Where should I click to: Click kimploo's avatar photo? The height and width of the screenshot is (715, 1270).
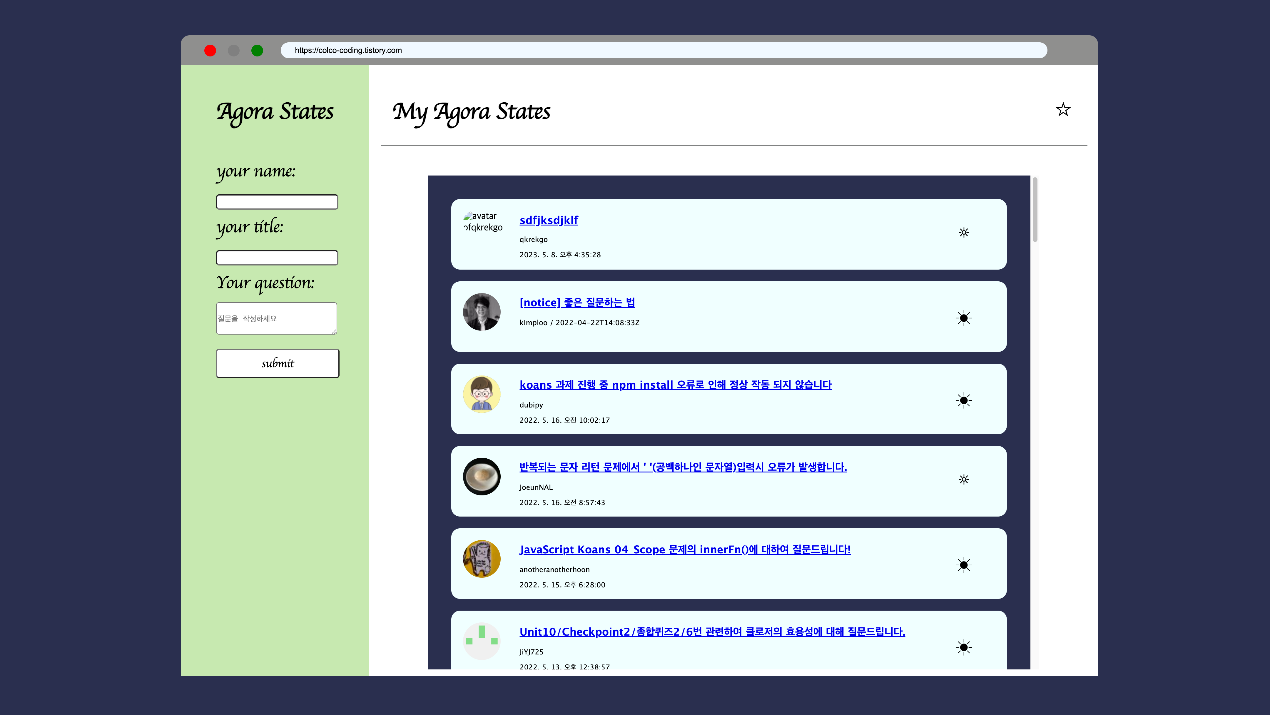point(482,312)
